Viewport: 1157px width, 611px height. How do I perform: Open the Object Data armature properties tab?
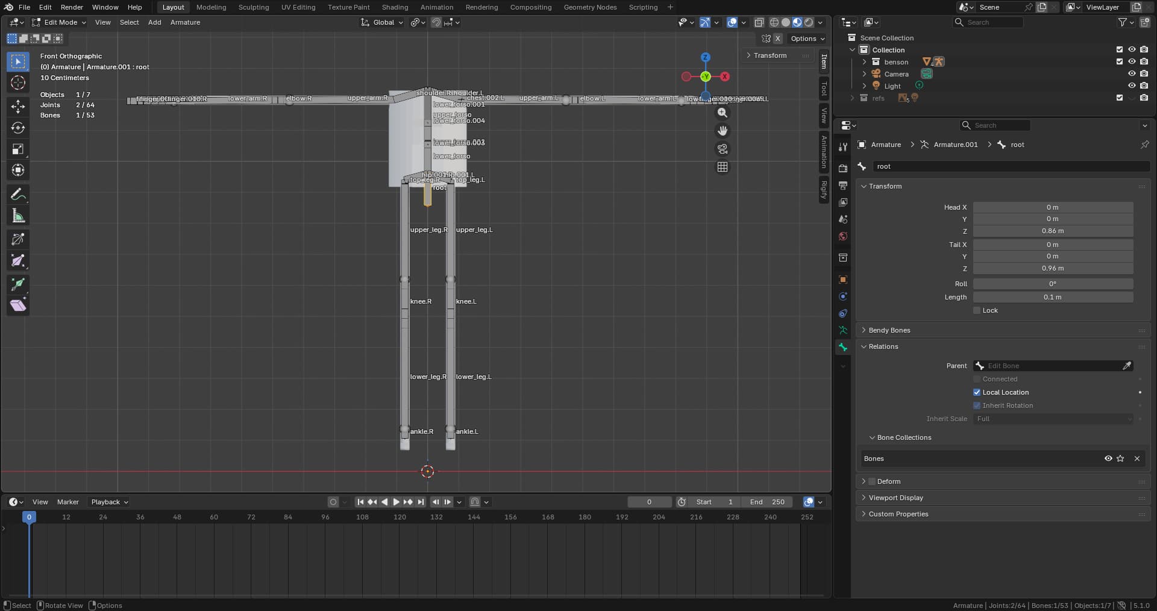(843, 330)
